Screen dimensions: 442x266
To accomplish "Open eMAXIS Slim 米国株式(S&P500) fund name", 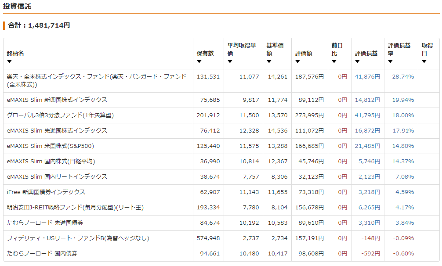I will (51, 146).
